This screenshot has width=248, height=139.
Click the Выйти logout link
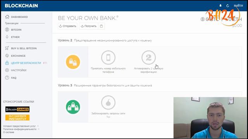(x=238, y=5)
